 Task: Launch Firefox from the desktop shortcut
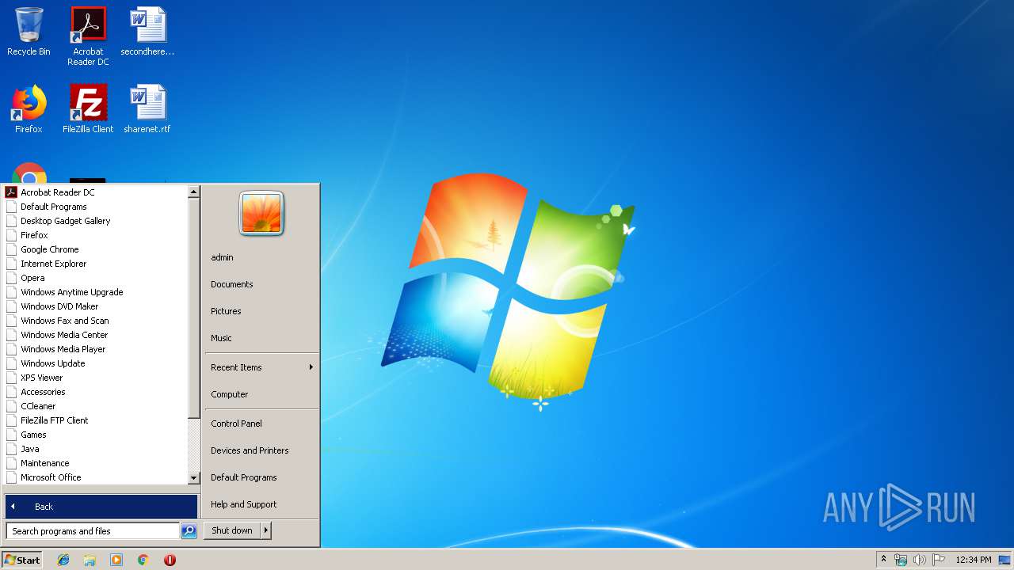point(29,109)
